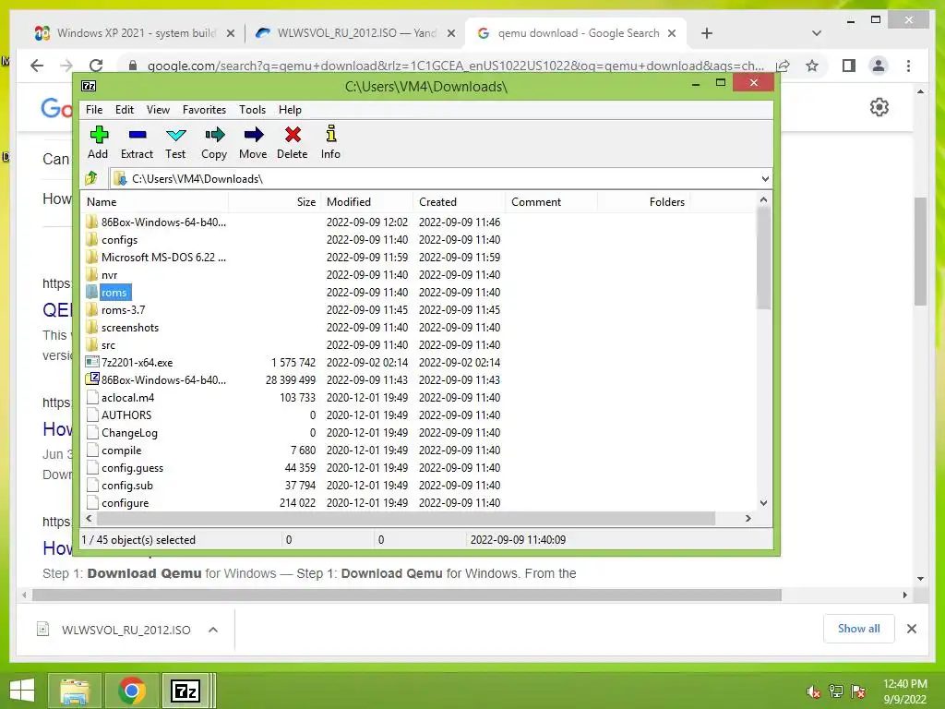Open File Explorer from taskbar
Screen dimensions: 945x709
(75, 691)
